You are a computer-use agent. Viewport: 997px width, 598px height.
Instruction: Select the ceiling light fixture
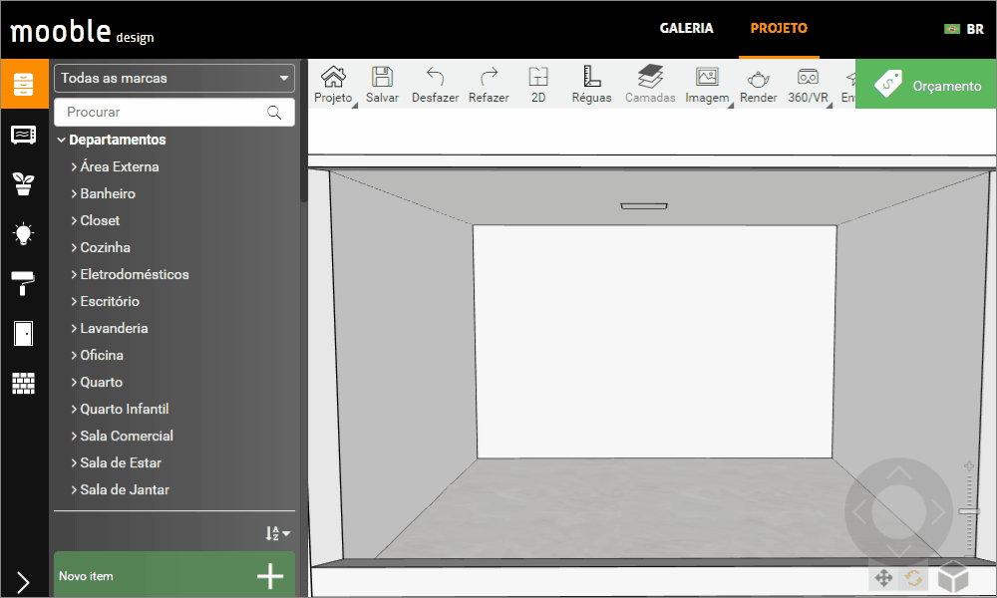pos(643,206)
